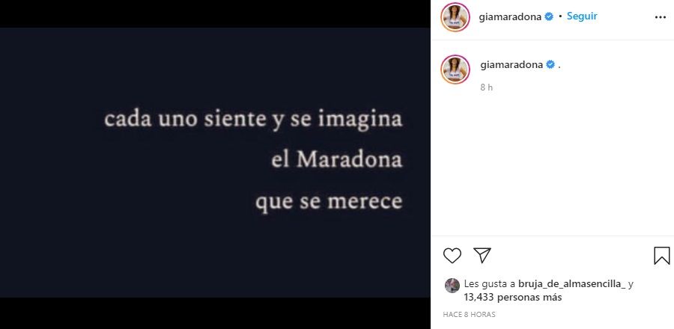Click the 'que se merece' line in the media

(329, 202)
